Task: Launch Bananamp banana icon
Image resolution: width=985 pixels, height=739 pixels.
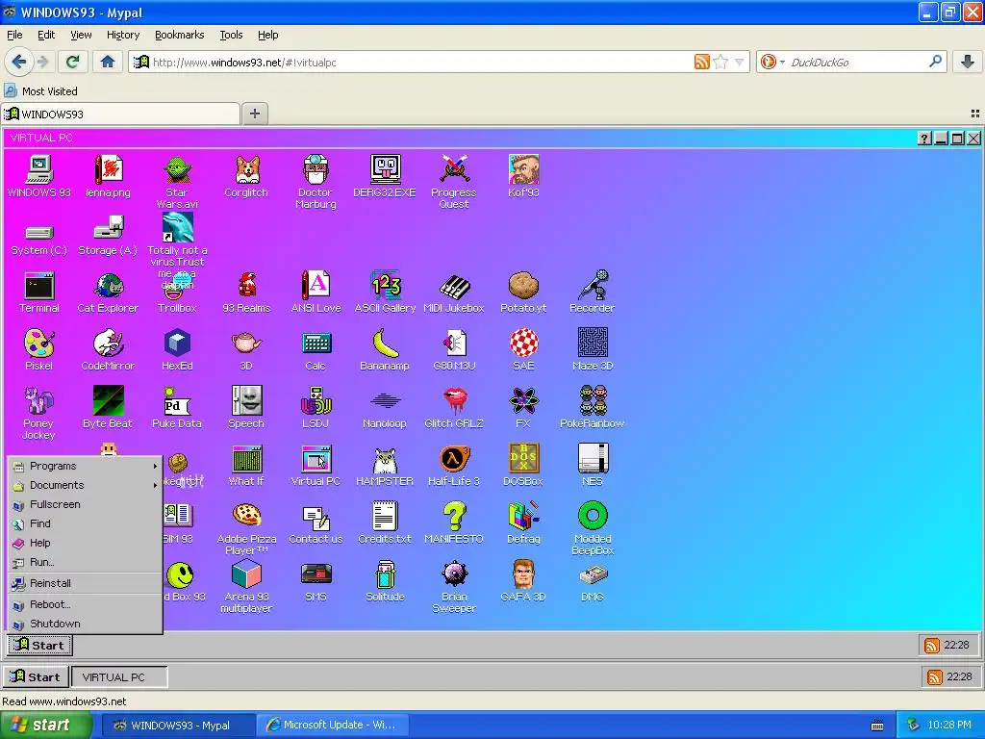Action: point(385,350)
